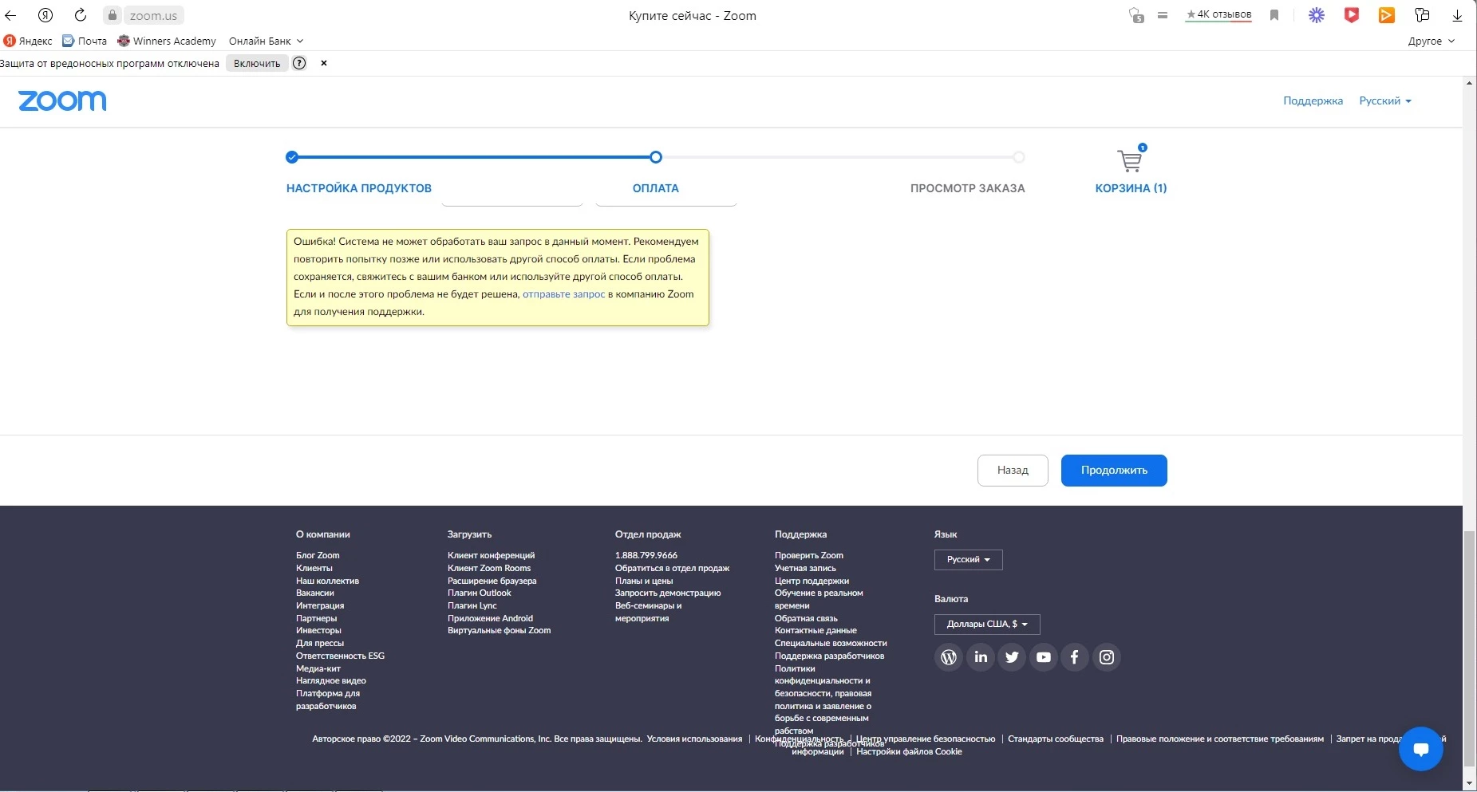This screenshot has width=1477, height=792.
Task: Reload the Zoom page
Action: [x=81, y=15]
